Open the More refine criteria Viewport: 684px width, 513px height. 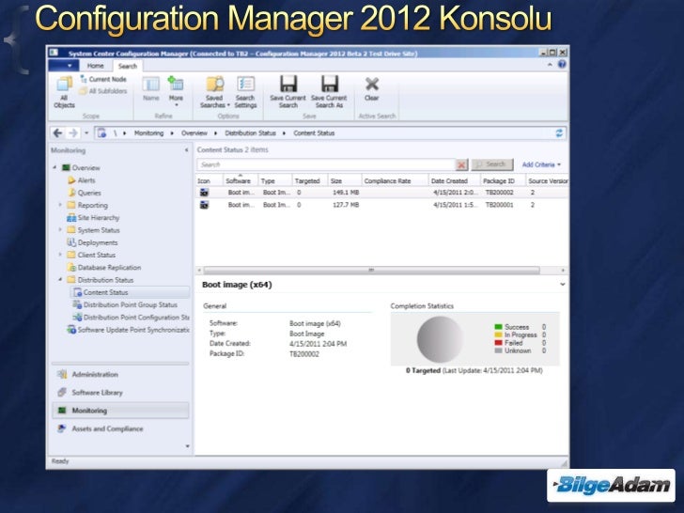[x=176, y=91]
